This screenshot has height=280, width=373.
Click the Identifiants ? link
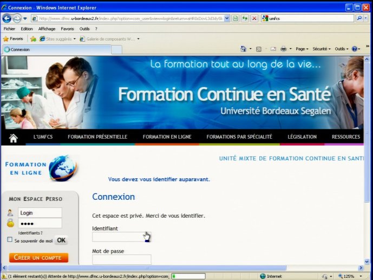(x=30, y=233)
